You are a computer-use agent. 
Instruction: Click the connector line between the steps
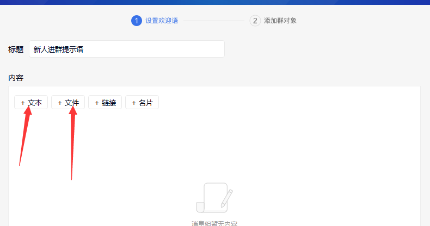coord(213,21)
